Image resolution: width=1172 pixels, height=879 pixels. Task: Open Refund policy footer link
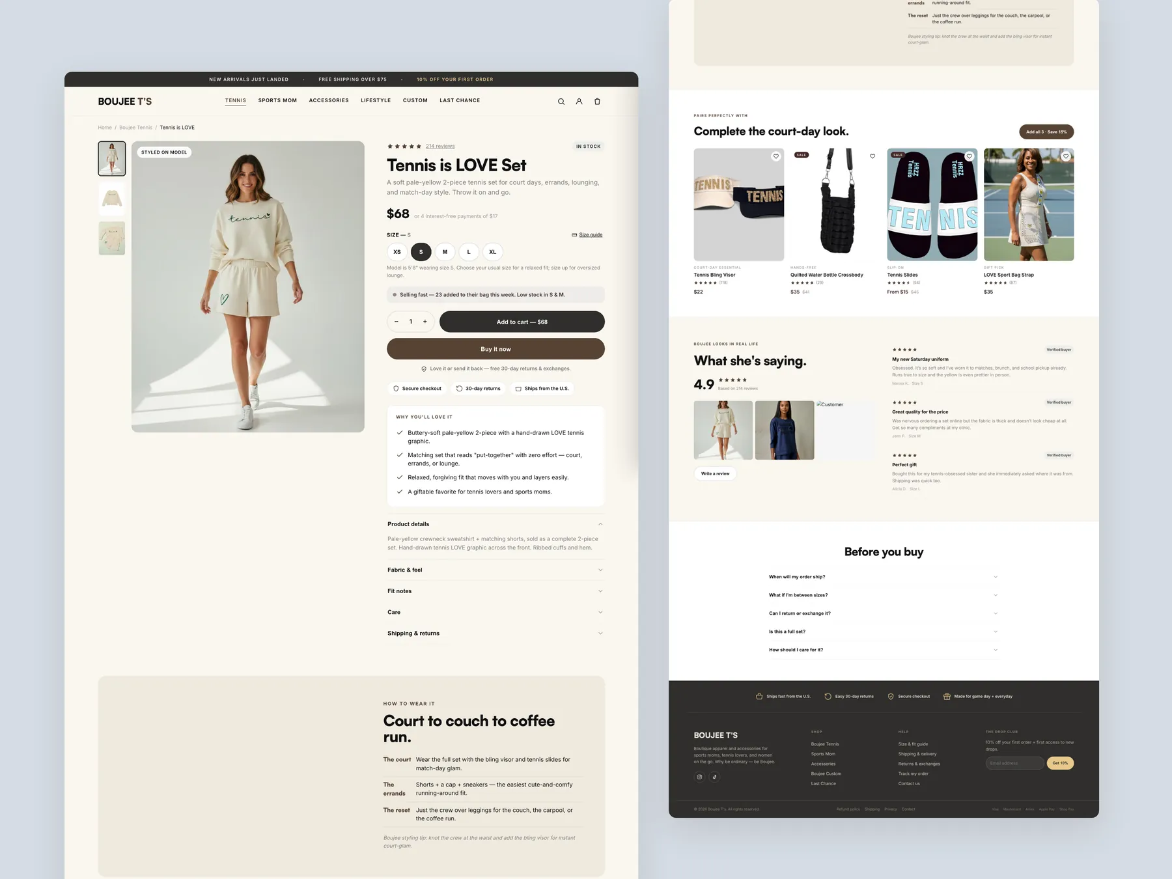tap(848, 809)
